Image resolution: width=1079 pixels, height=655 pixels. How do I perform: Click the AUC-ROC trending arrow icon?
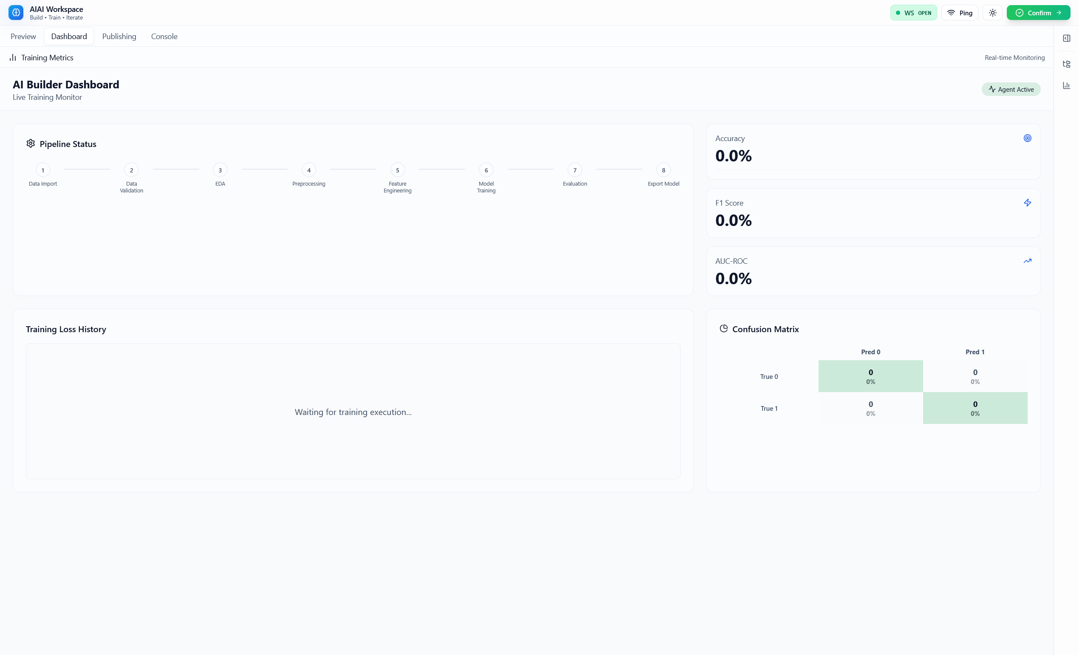click(x=1027, y=261)
